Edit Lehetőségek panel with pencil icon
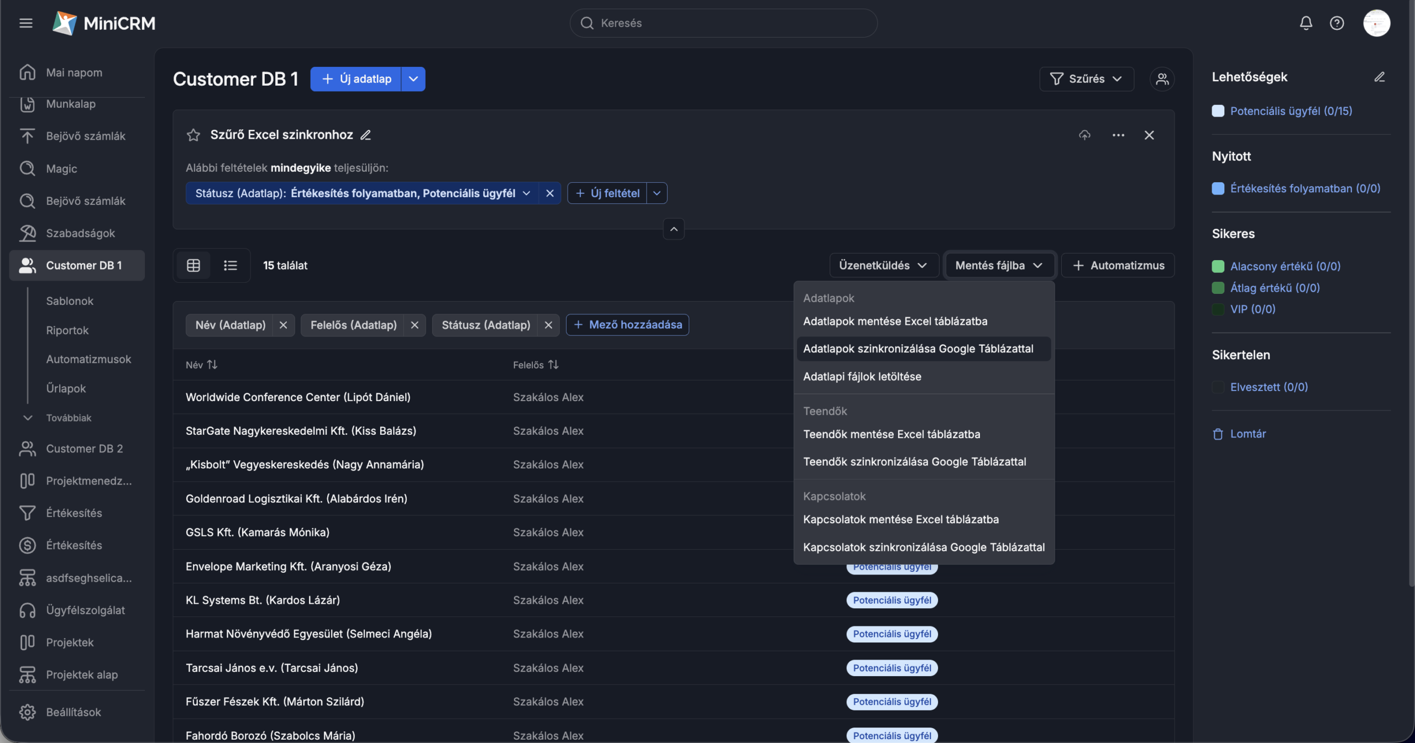Image resolution: width=1415 pixels, height=743 pixels. [1379, 77]
